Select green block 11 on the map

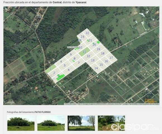coord(84,52)
